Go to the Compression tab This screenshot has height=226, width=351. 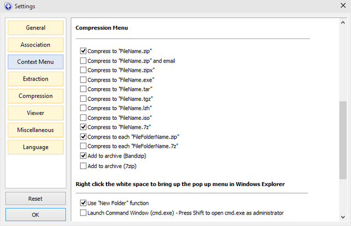[36, 96]
